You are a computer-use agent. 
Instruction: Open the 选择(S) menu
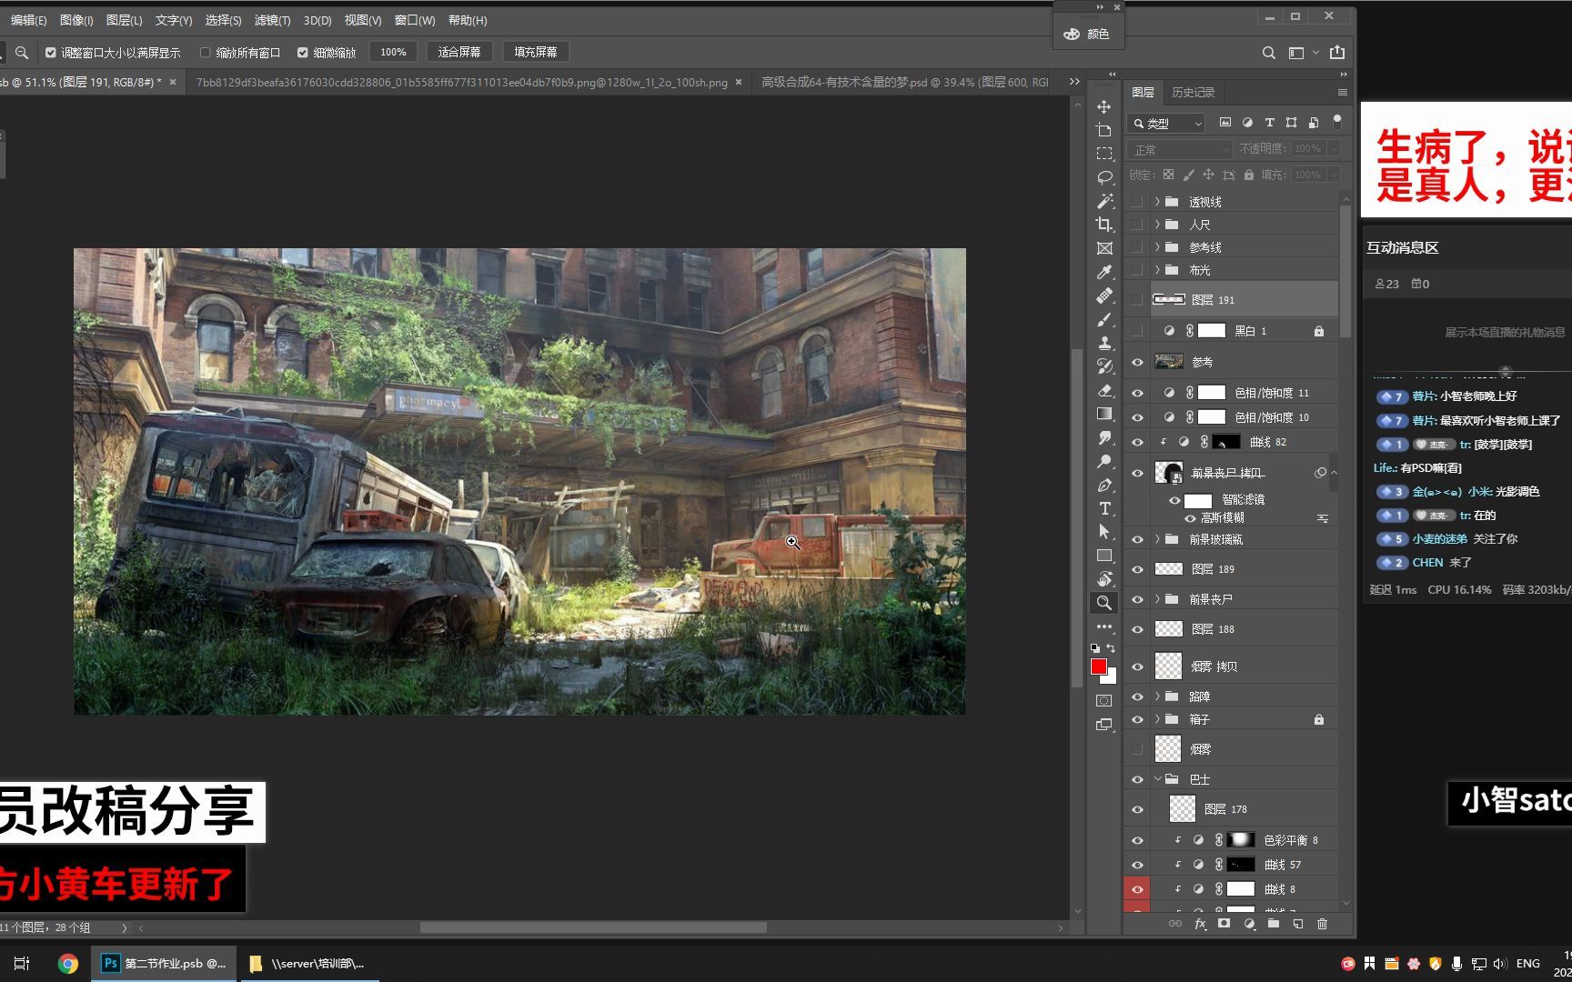pos(223,20)
